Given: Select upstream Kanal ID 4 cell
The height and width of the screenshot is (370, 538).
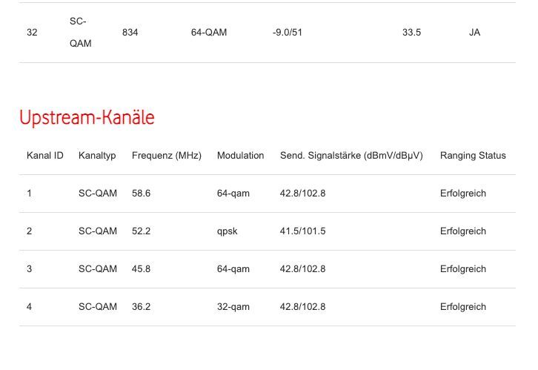Looking at the screenshot, I should (x=30, y=307).
